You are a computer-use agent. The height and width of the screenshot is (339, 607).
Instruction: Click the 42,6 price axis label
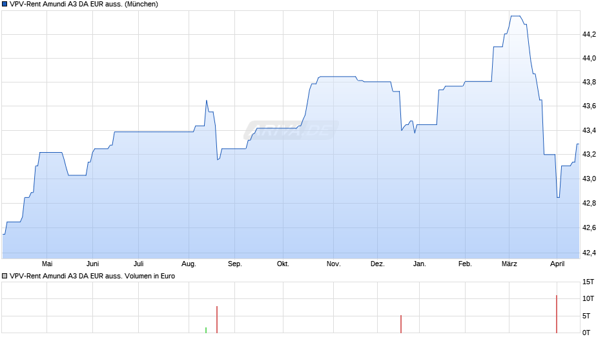pyautogui.click(x=589, y=228)
